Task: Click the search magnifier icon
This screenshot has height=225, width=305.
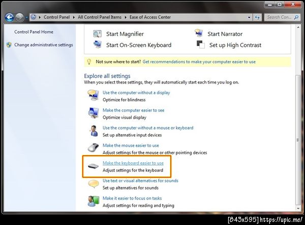Action: click(296, 17)
